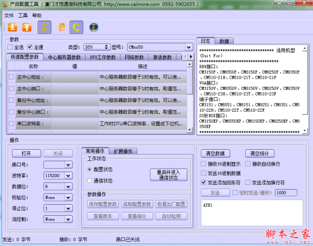Switch to 中心服务器参数 tab
Screen dimensions: 313x246
[64, 57]
